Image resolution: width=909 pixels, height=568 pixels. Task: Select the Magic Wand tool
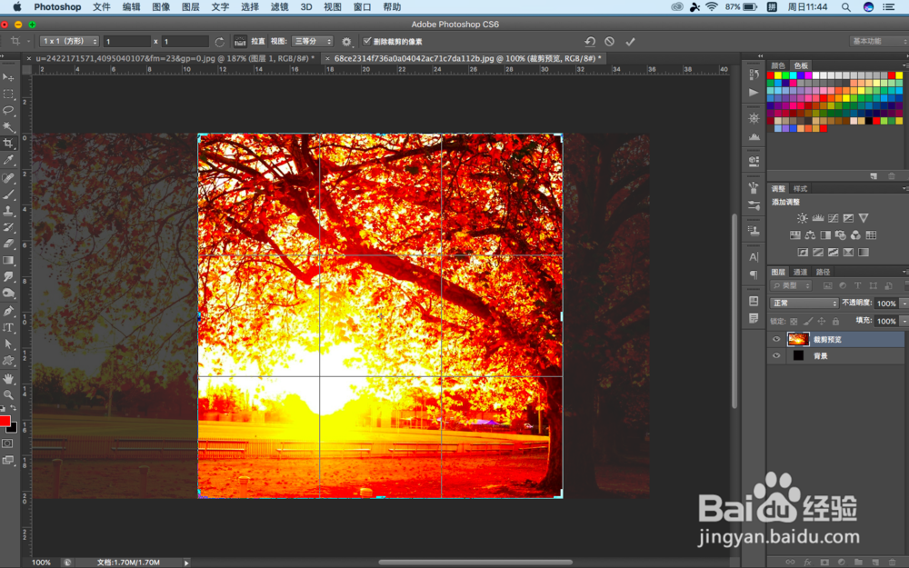8,126
